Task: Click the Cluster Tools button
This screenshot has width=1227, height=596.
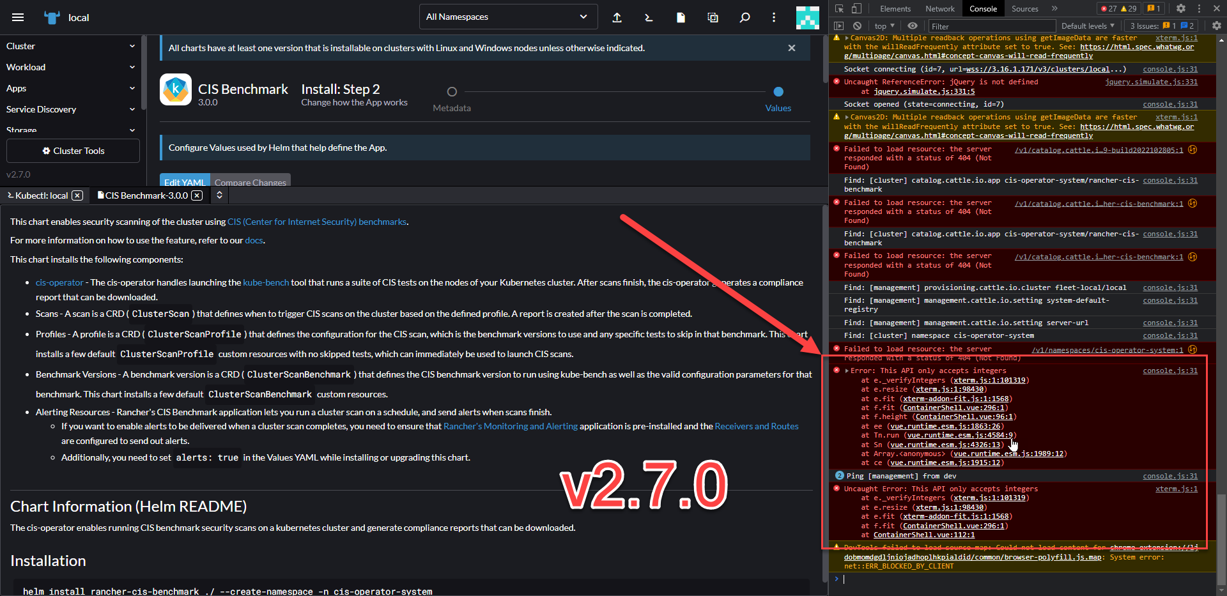Action: coord(73,151)
